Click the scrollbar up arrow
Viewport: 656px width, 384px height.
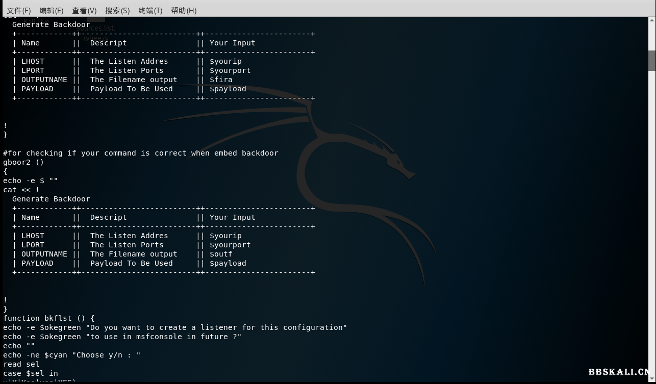coord(651,19)
